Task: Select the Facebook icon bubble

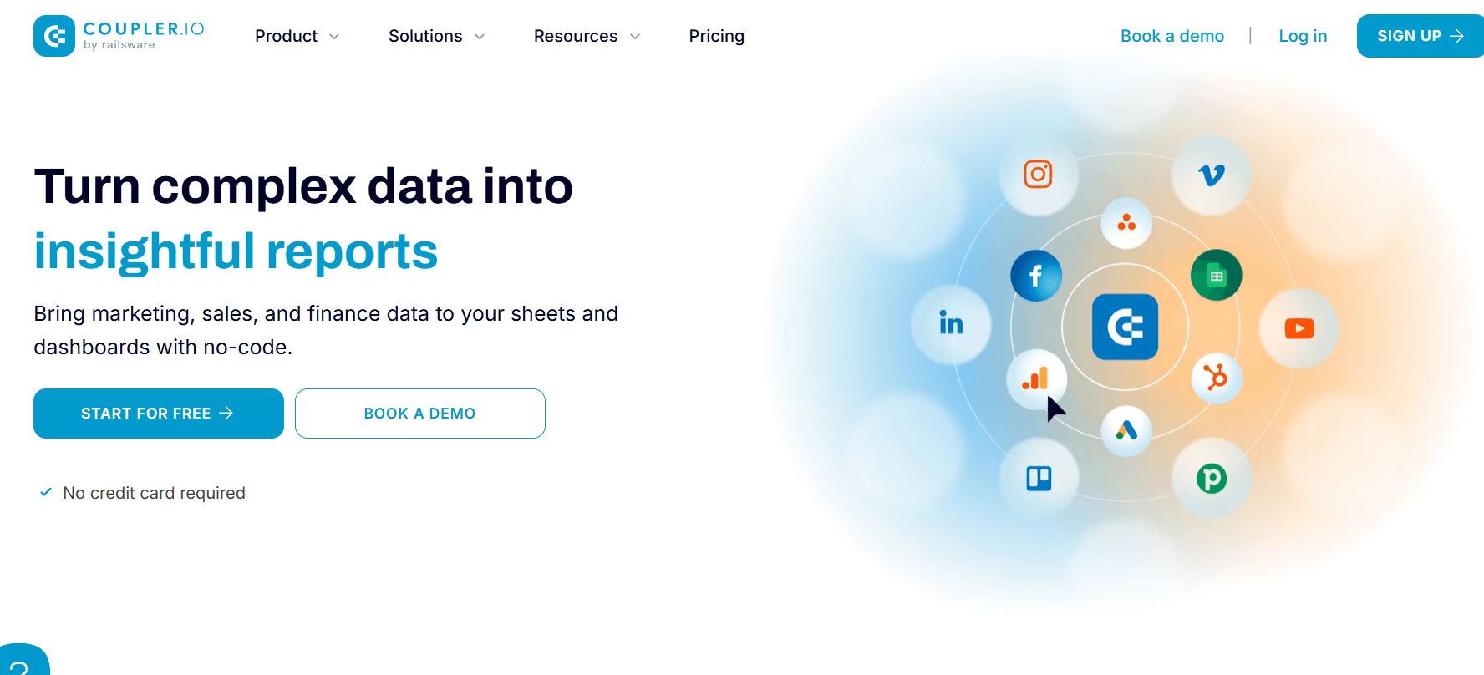Action: pyautogui.click(x=1036, y=276)
